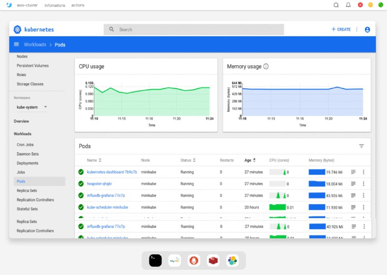The height and width of the screenshot is (275, 387).
Task: Click the CREATE button
Action: (x=341, y=29)
